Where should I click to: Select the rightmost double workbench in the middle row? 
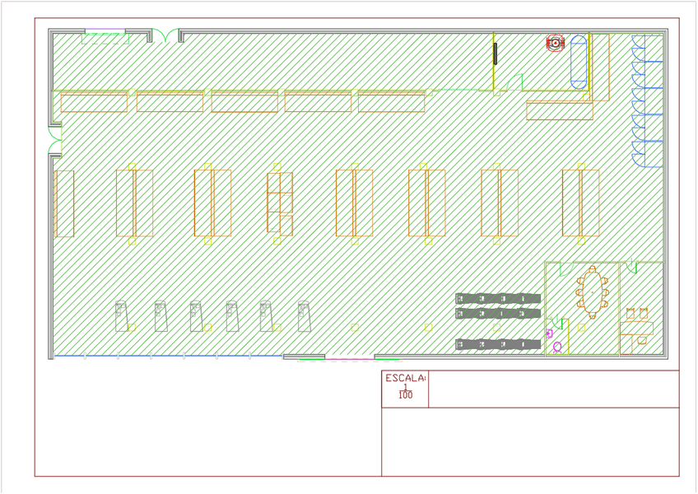click(x=580, y=203)
